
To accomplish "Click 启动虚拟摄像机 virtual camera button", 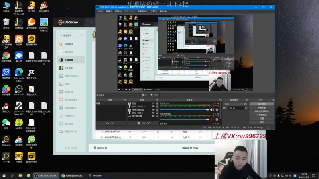I will (x=262, y=111).
